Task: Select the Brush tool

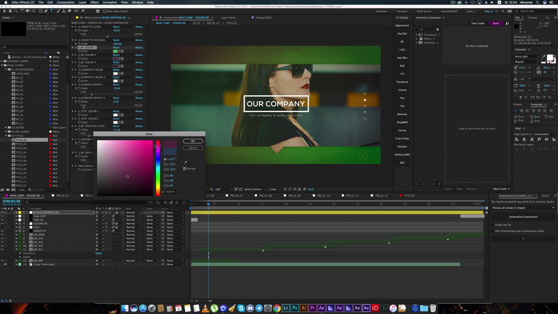Action: 58,11
